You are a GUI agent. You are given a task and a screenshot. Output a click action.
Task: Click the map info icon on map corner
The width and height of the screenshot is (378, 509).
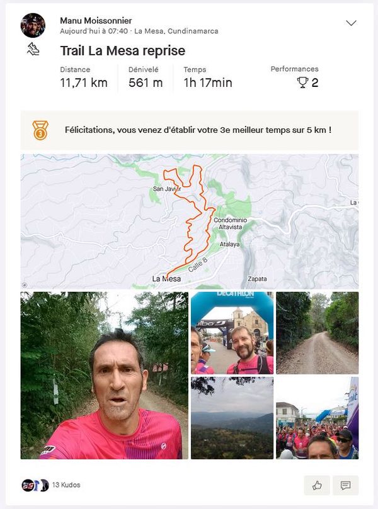(x=25, y=286)
